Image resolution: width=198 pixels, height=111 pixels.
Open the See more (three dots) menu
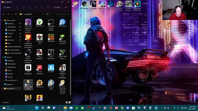click(66, 7)
